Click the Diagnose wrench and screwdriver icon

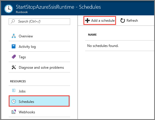[14, 67]
